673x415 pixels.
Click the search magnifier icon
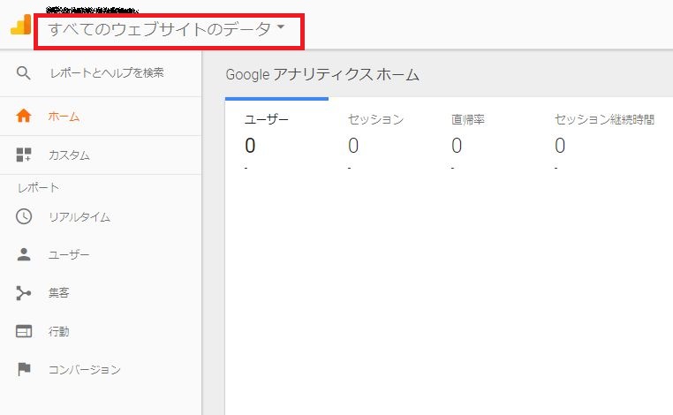24,73
